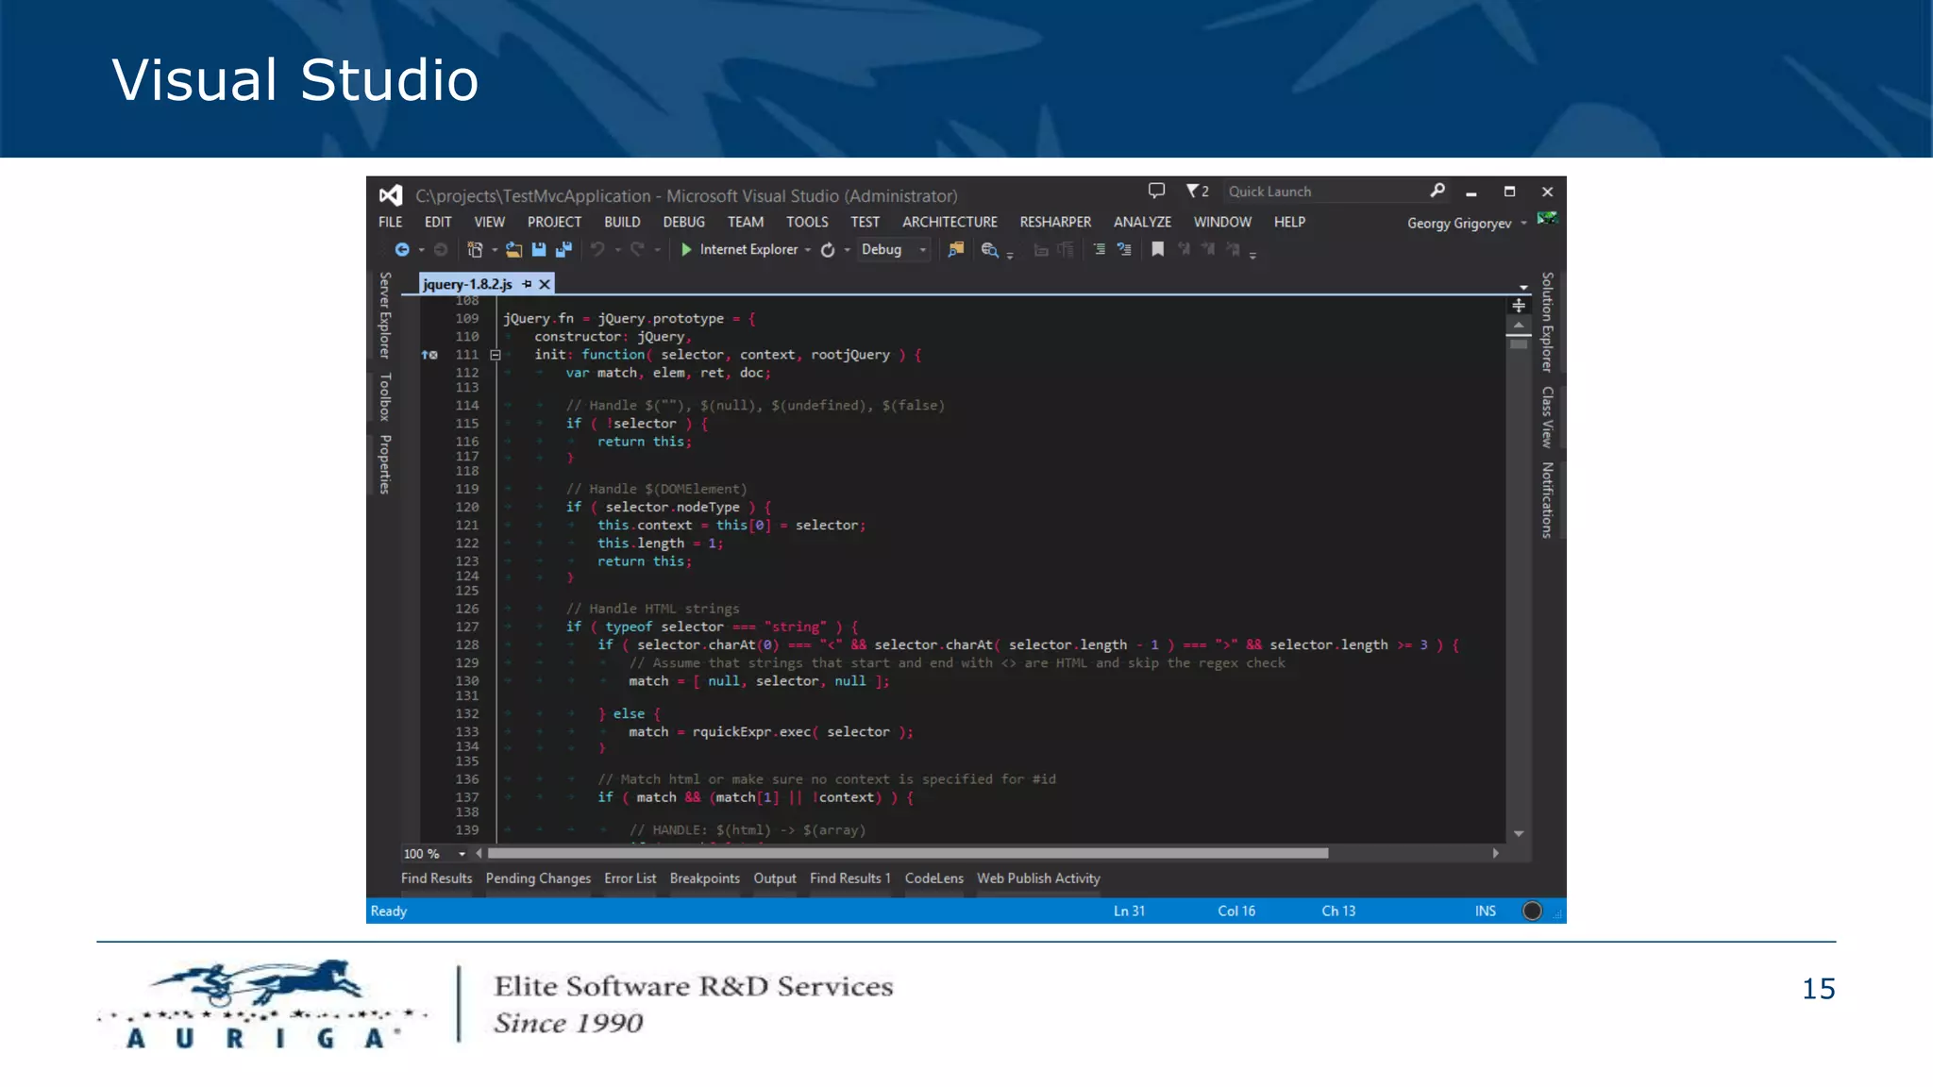The image size is (1933, 1087).
Task: Open the Breakpoints tab
Action: [x=705, y=878]
